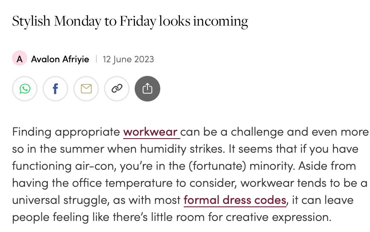Copy article link using chain icon
Screen dimensions: 370x232
click(x=117, y=89)
